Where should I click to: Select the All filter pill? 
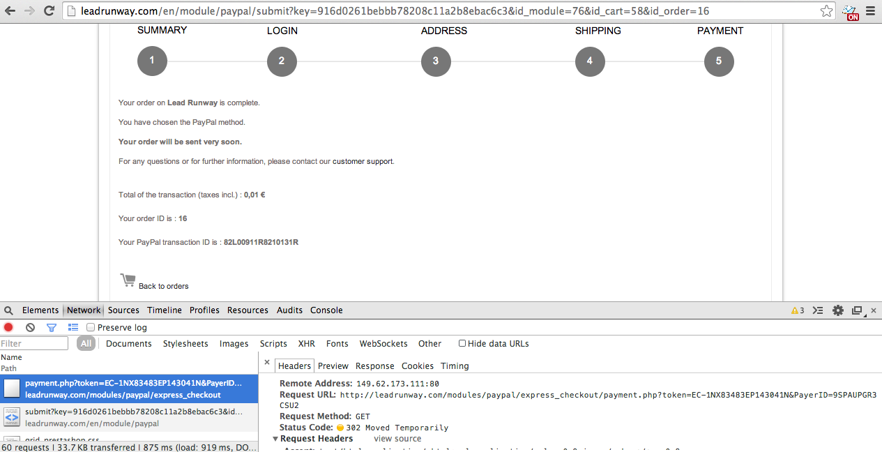[86, 344]
